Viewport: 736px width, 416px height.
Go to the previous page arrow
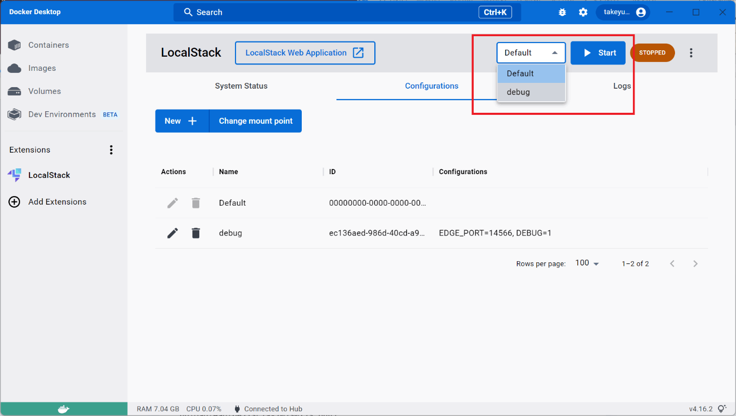coord(672,264)
